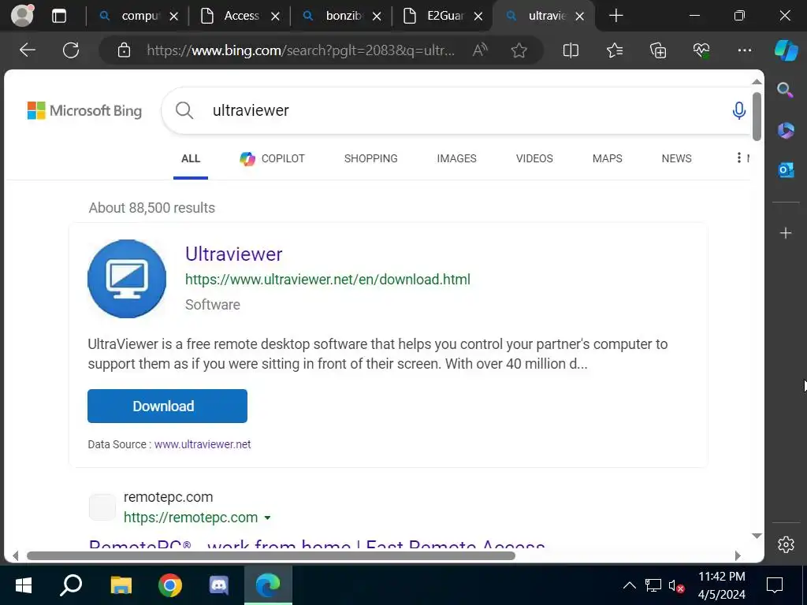
Task: Open the Ultraviewer title link
Action: coord(233,254)
